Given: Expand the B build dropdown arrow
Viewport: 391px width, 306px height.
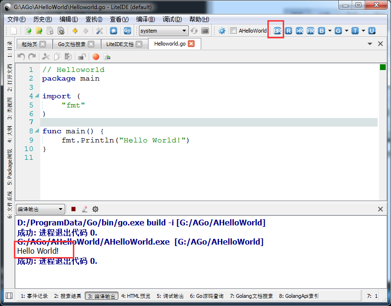Looking at the screenshot, I should coord(330,31).
